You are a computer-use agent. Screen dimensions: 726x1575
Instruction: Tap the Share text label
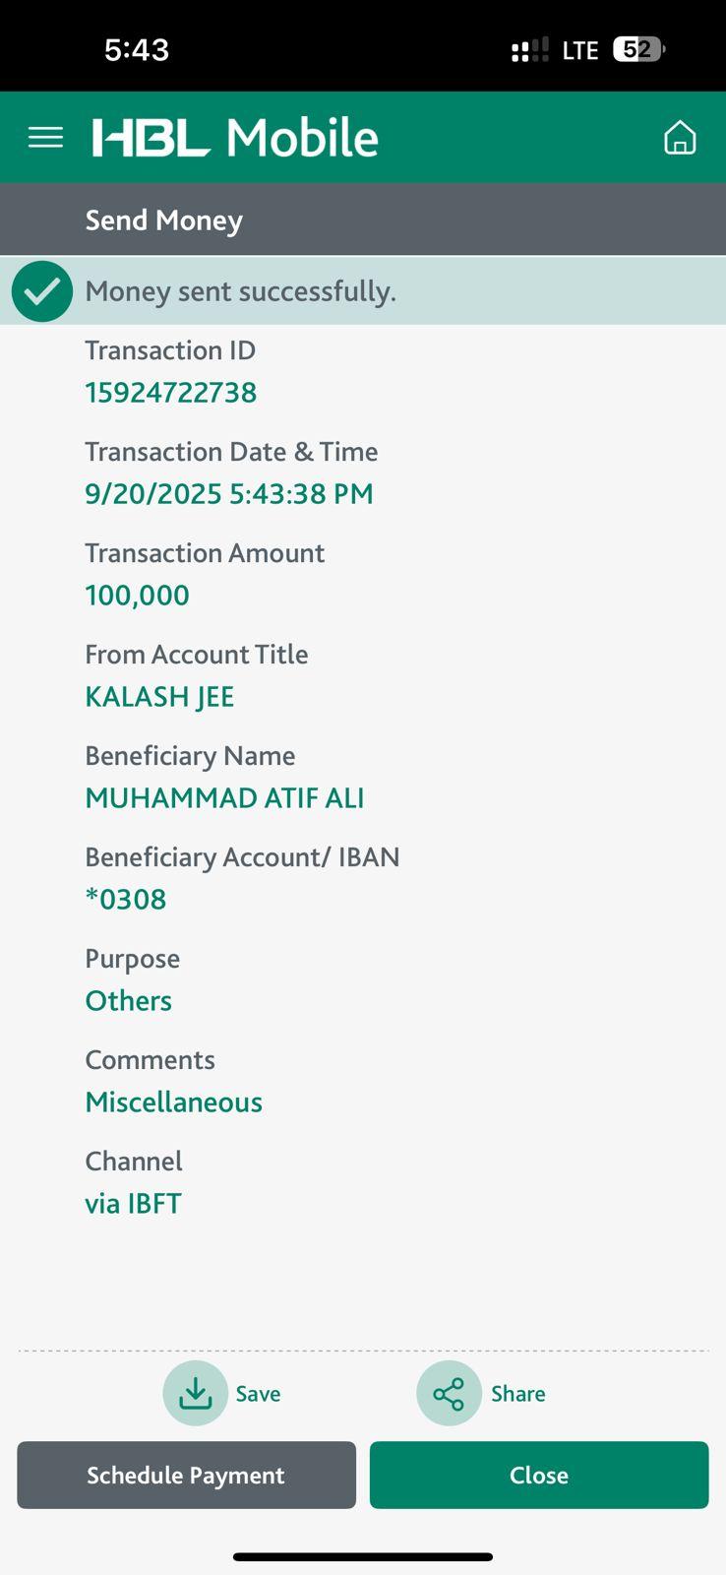pyautogui.click(x=517, y=1394)
